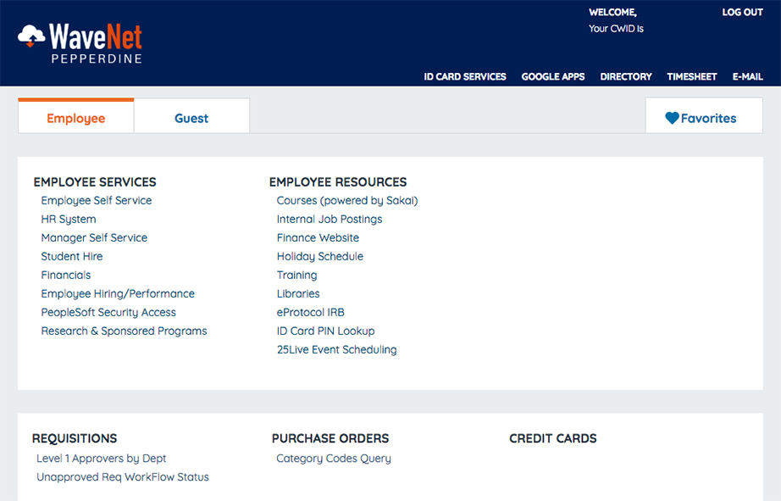
Task: Switch to the Guest tab
Action: (191, 119)
